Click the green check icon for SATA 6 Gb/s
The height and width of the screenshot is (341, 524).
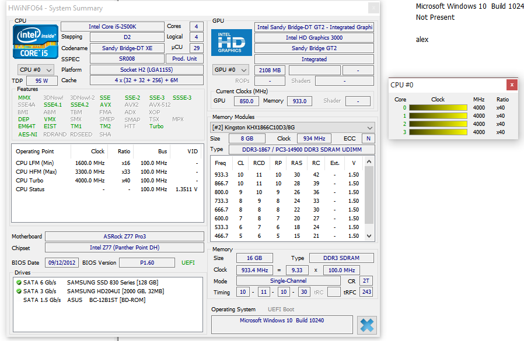[x=19, y=283]
